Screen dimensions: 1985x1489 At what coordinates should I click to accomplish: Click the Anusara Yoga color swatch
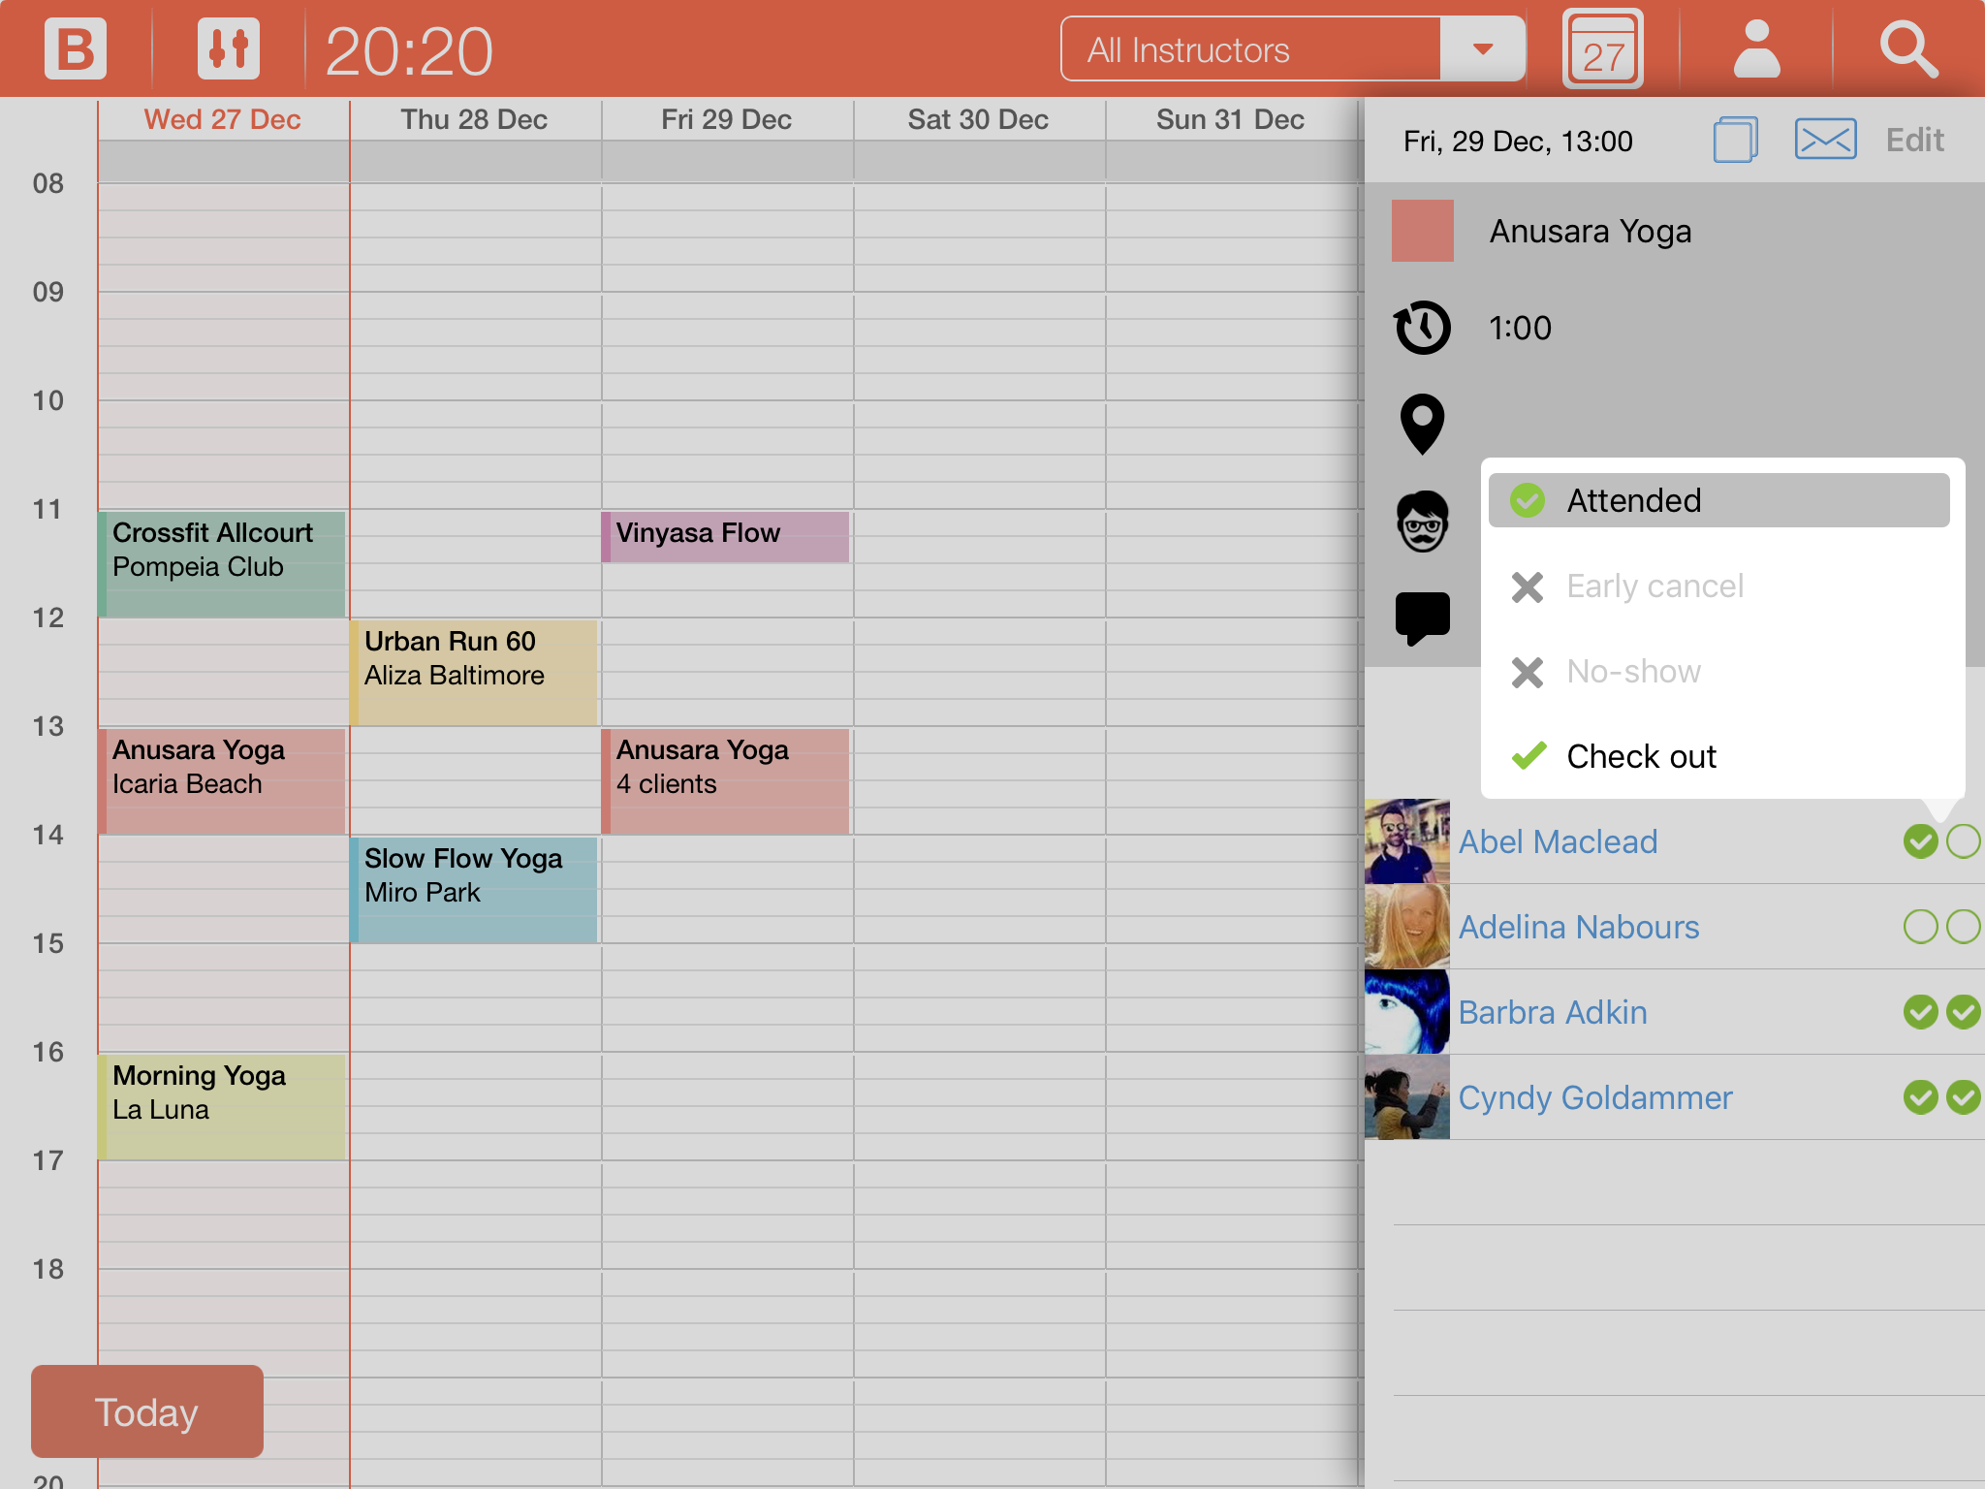click(x=1422, y=231)
